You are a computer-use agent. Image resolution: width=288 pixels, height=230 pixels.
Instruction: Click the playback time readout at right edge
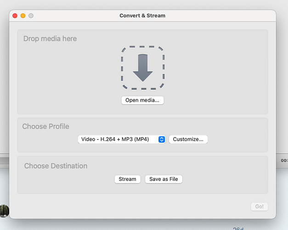point(284,160)
